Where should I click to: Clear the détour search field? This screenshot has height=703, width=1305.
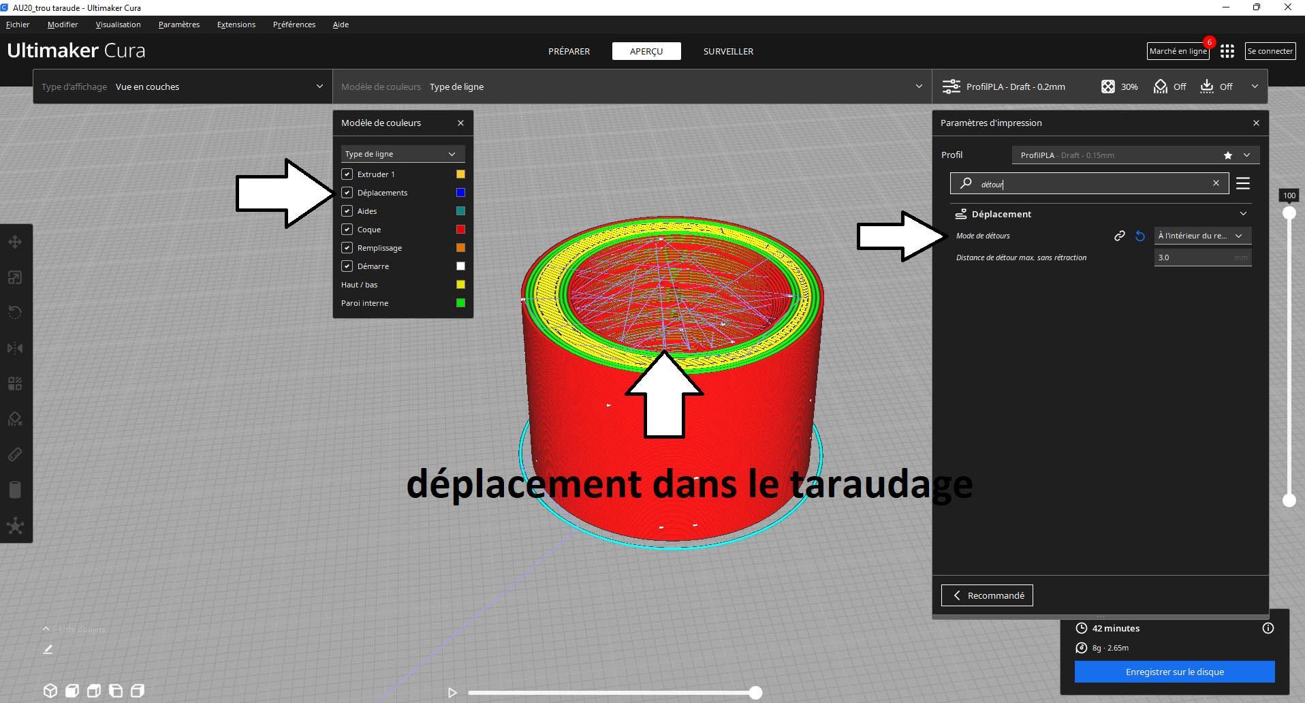click(x=1216, y=183)
